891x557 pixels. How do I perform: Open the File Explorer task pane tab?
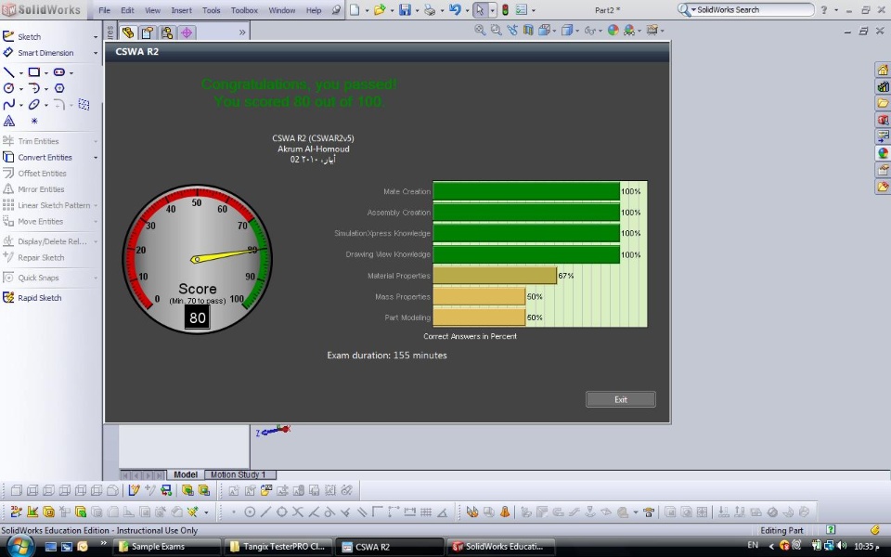tap(883, 103)
